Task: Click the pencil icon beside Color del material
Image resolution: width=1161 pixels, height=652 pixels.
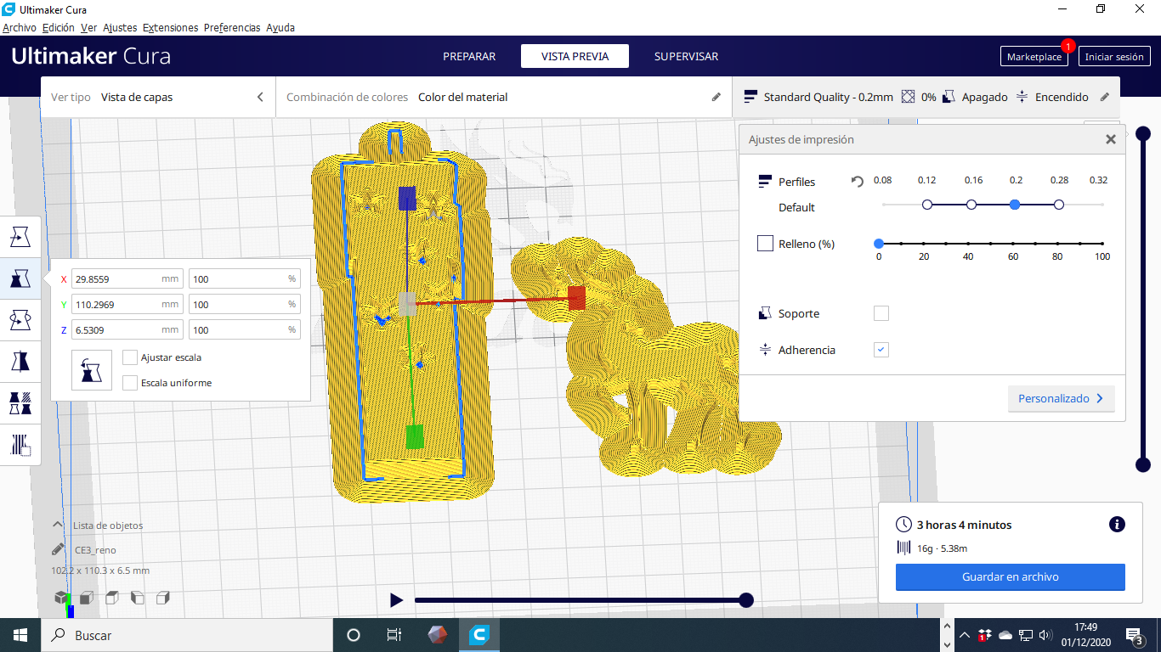Action: coord(716,97)
